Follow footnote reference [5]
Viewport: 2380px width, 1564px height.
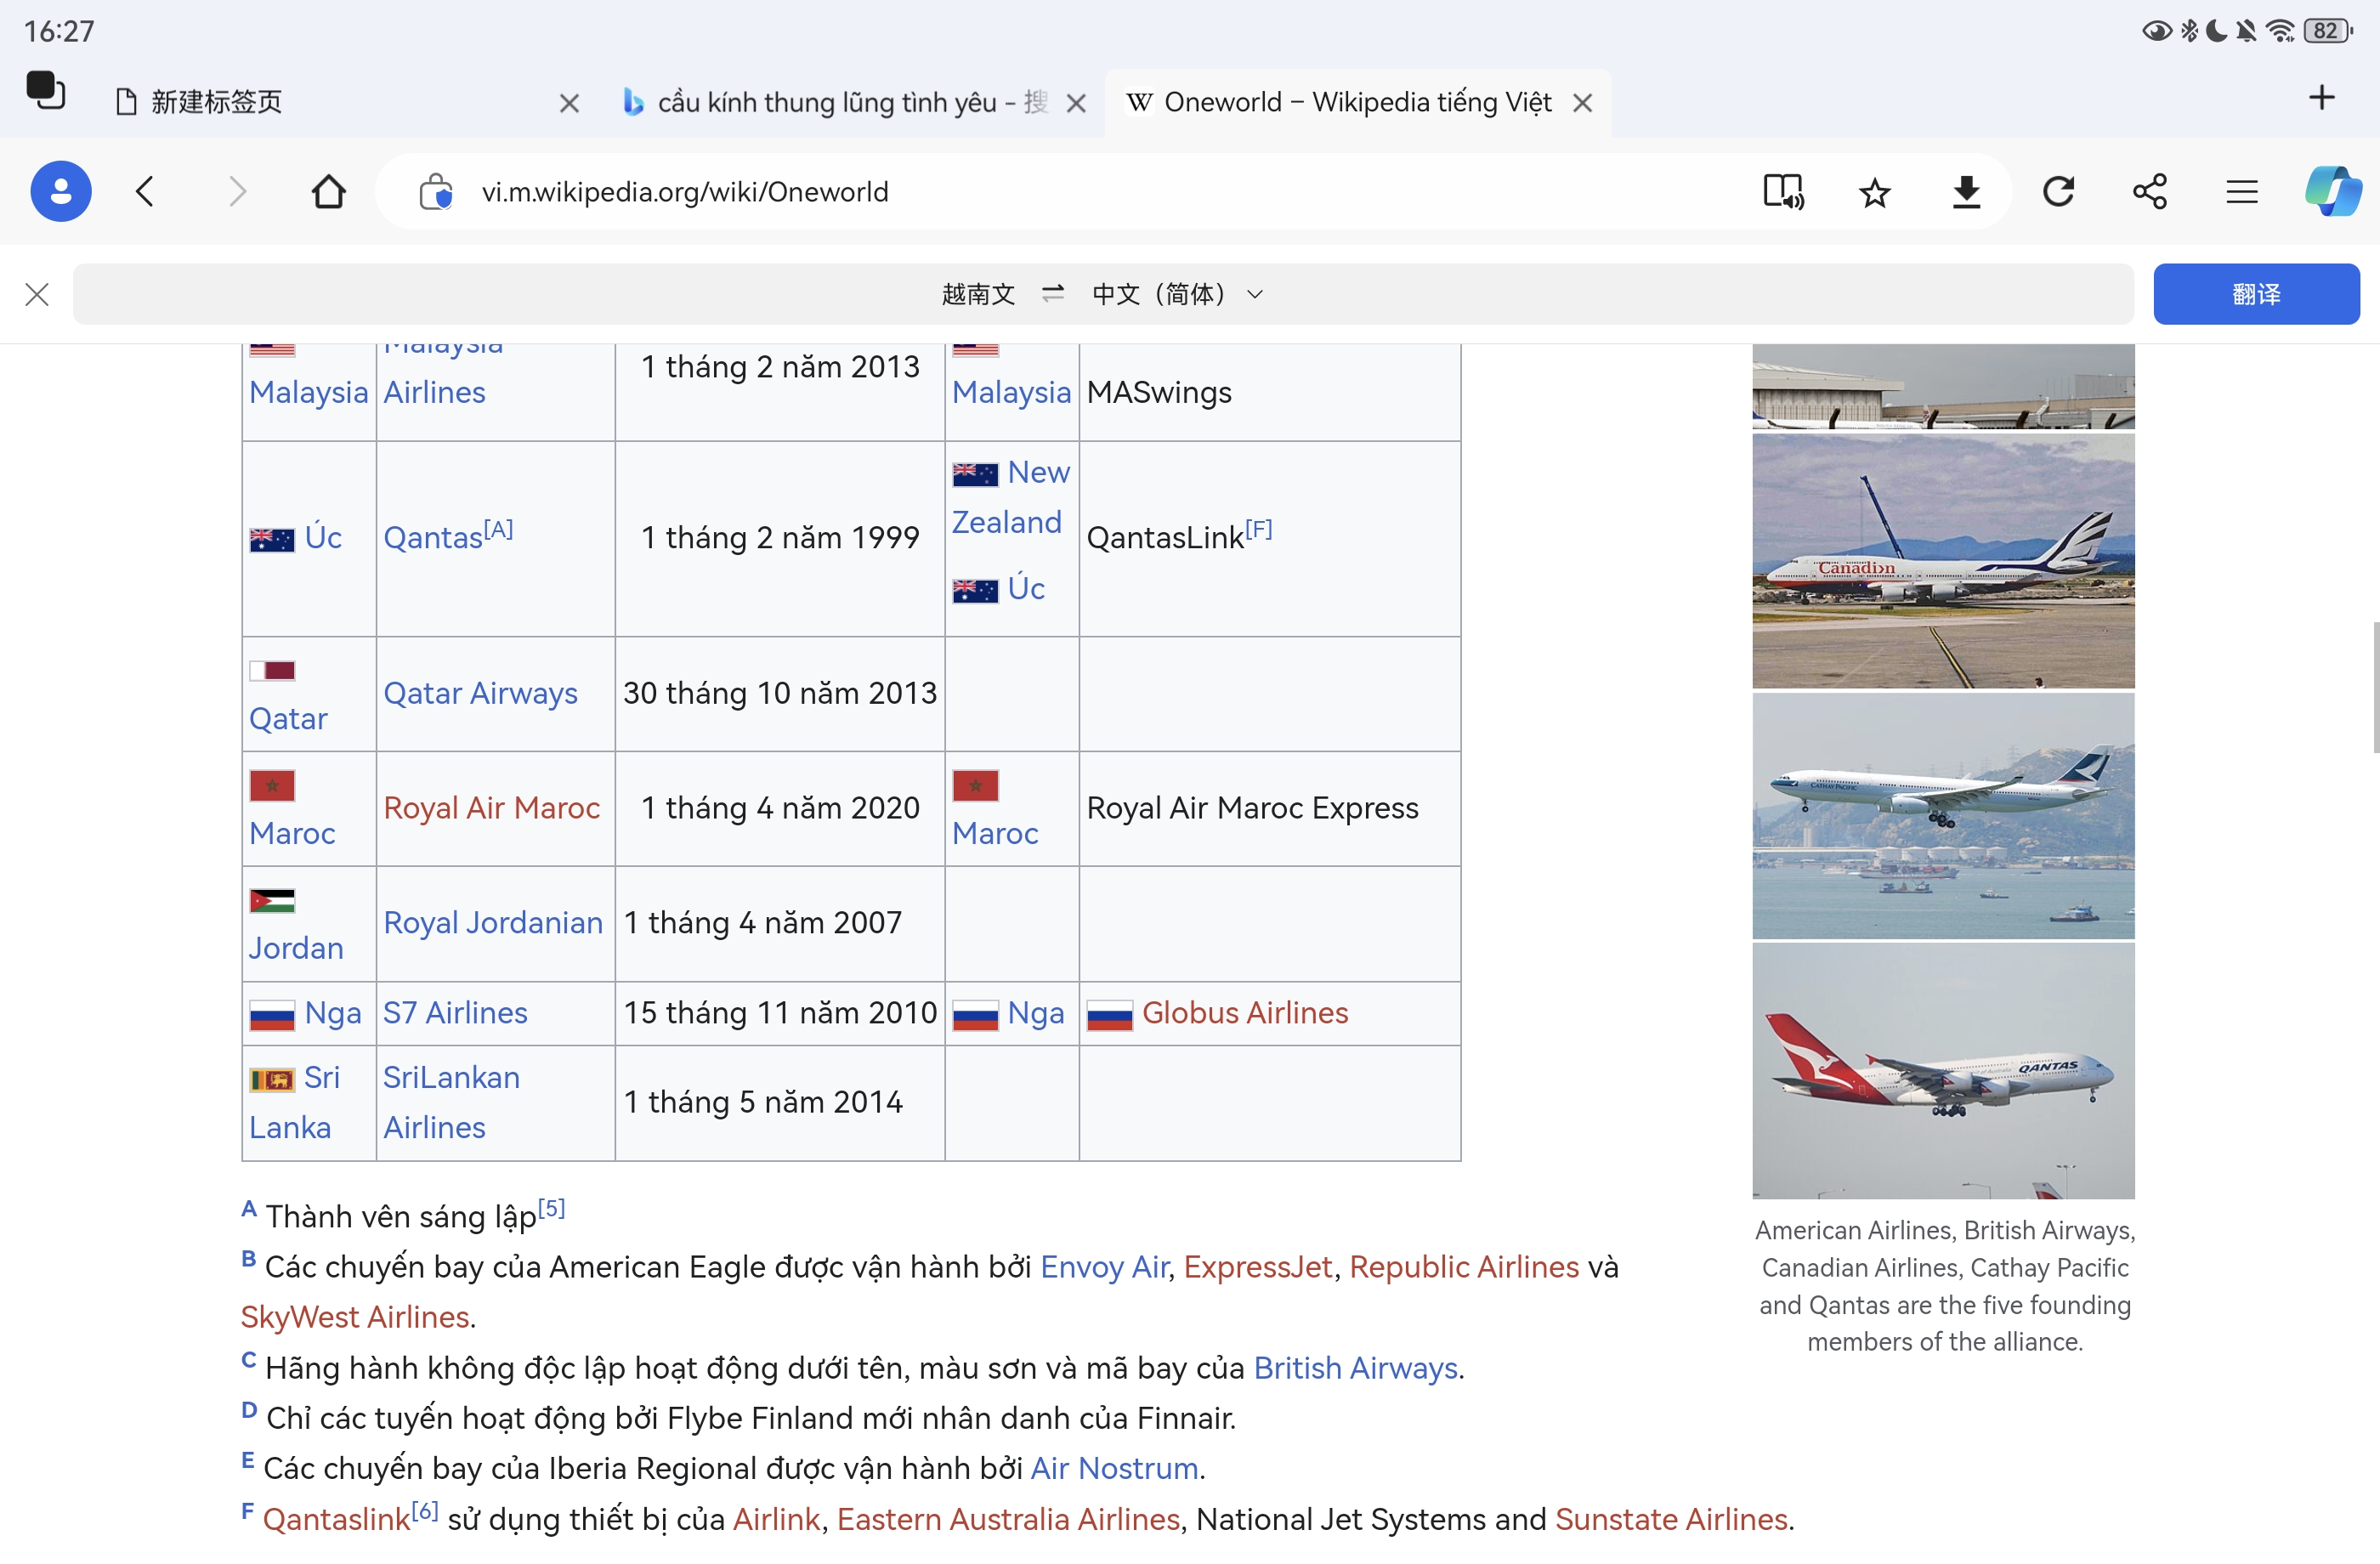point(551,1207)
